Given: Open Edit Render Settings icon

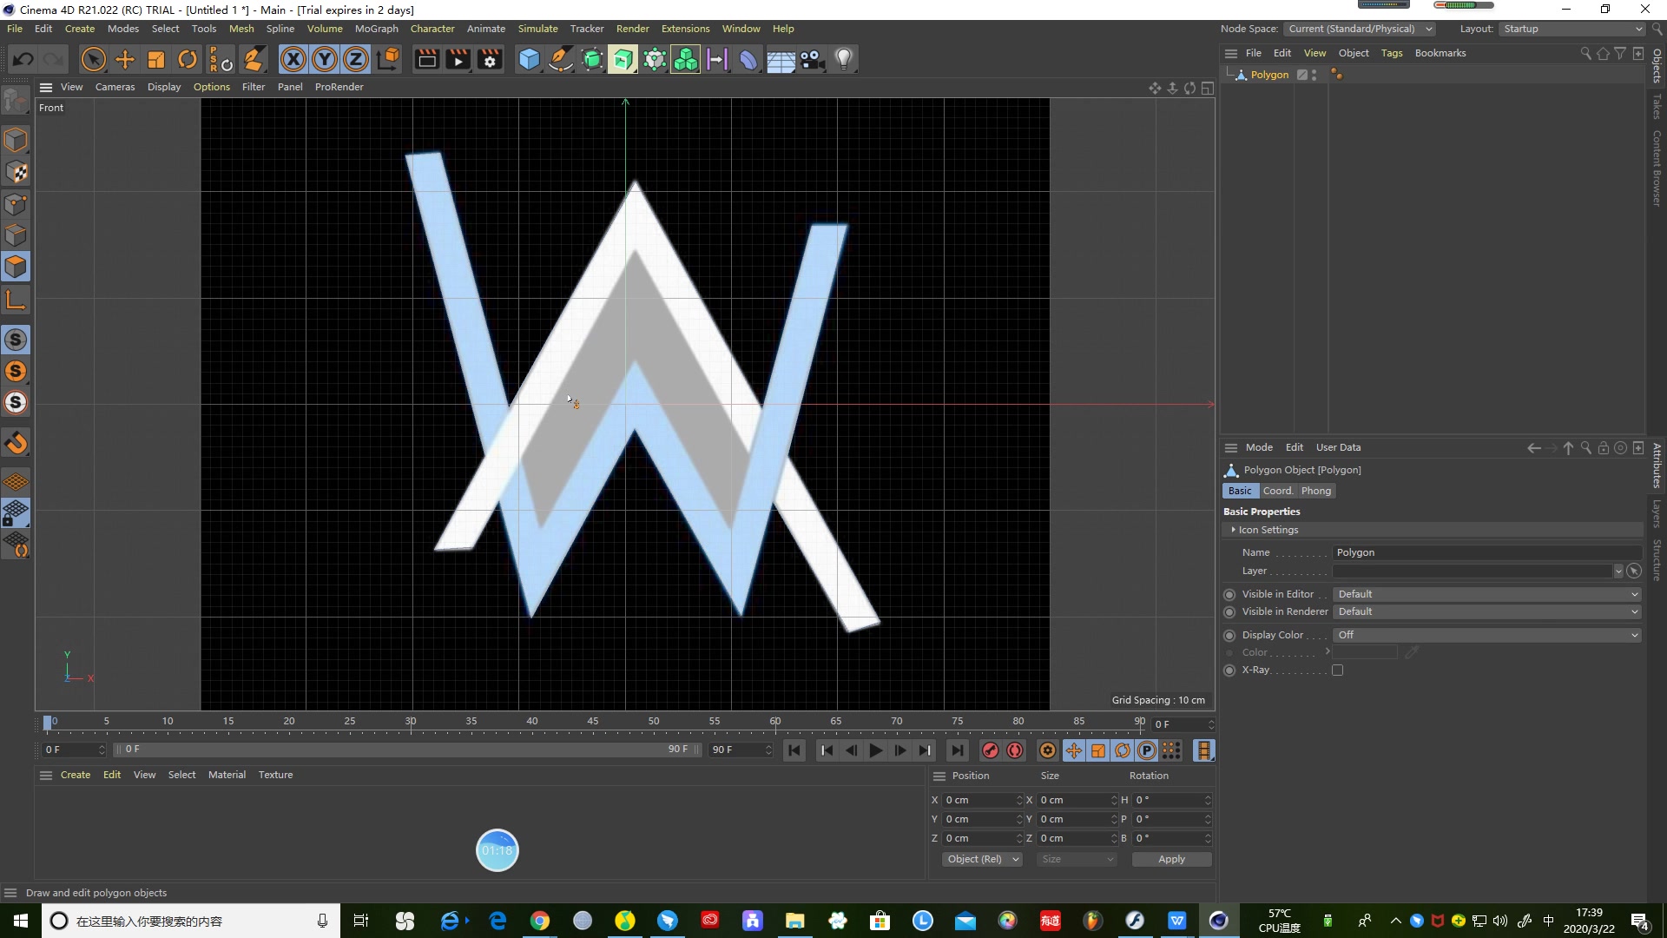Looking at the screenshot, I should (x=490, y=59).
